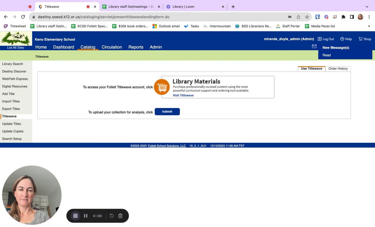Follow the Visit Titlewave link
The height and width of the screenshot is (227, 375).
[x=183, y=95]
